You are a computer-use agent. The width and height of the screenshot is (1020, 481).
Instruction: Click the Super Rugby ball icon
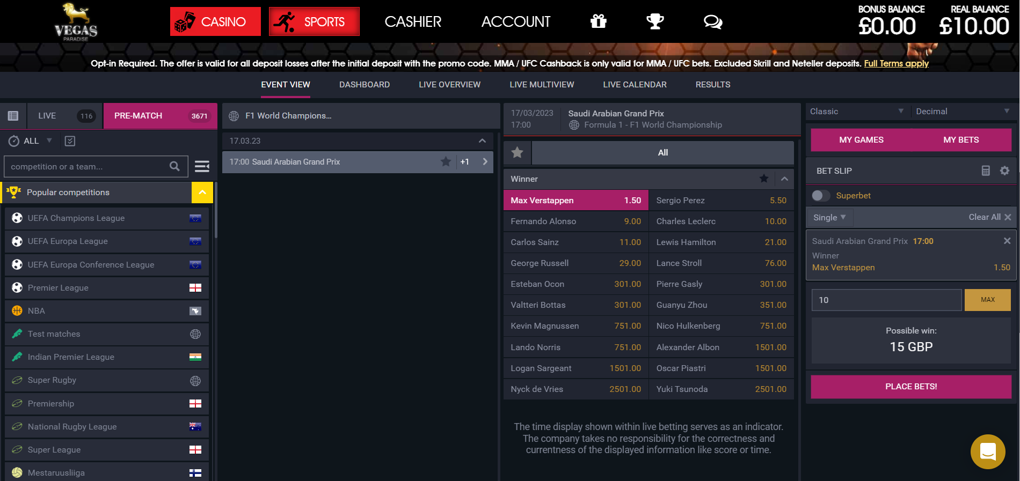[17, 380]
